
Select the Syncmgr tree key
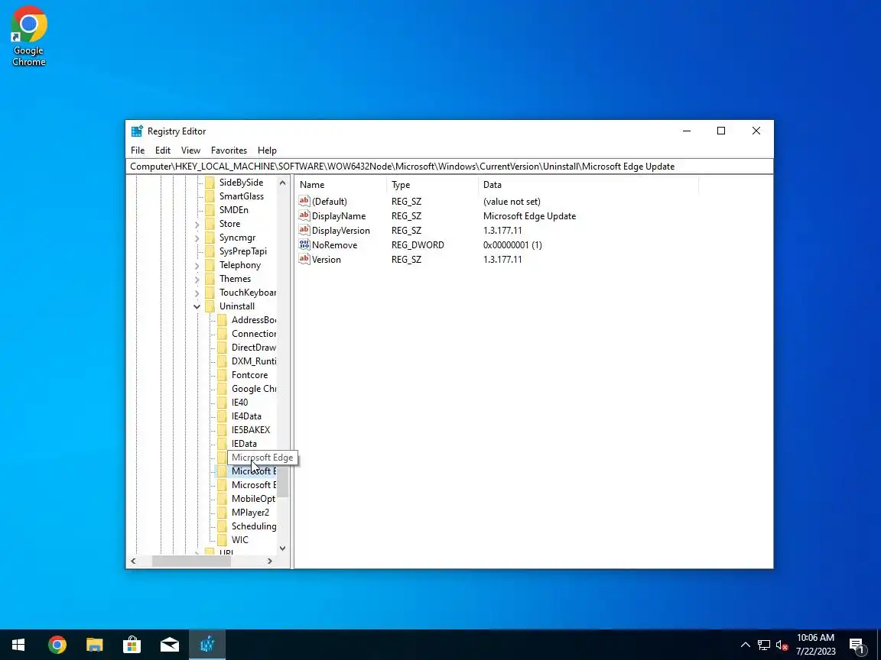(237, 238)
